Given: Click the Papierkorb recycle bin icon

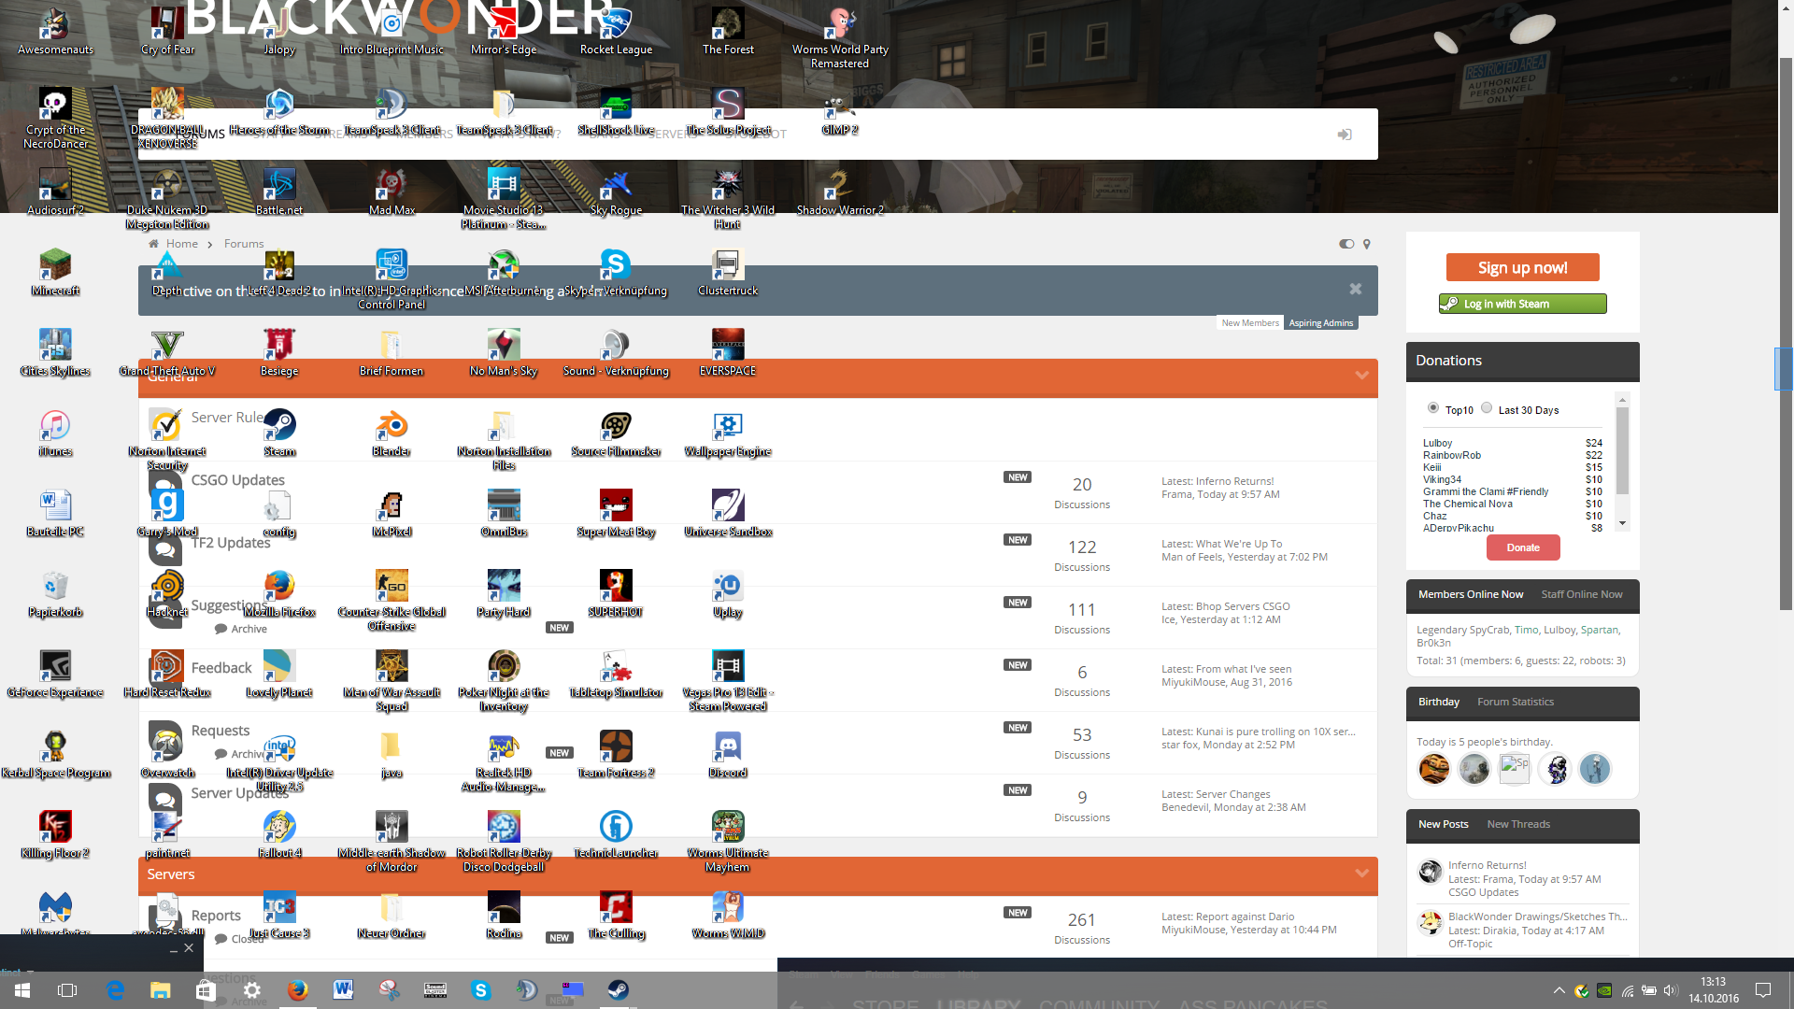Looking at the screenshot, I should [55, 593].
